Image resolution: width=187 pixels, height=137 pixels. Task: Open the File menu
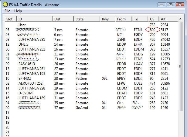click(7, 11)
